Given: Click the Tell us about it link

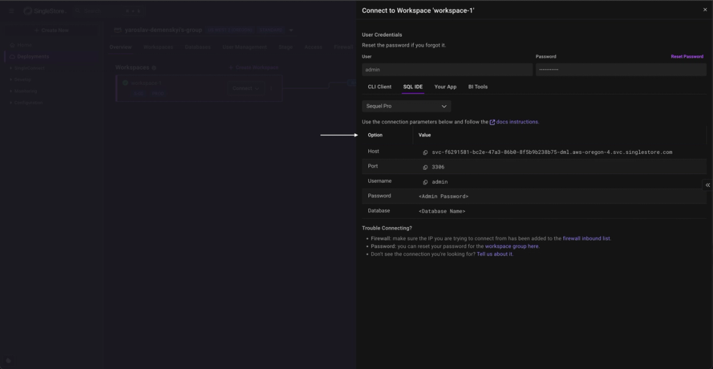Looking at the screenshot, I should (x=495, y=255).
